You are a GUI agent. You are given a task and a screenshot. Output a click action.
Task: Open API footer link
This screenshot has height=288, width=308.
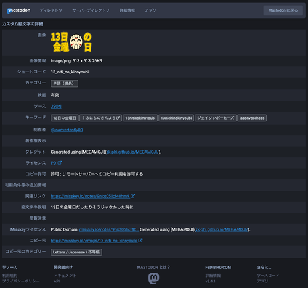57,281
